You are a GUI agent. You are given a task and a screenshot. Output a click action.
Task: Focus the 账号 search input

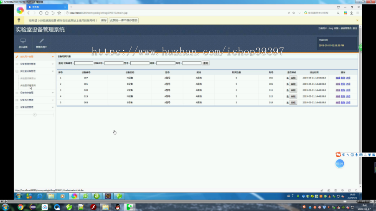[192, 63]
